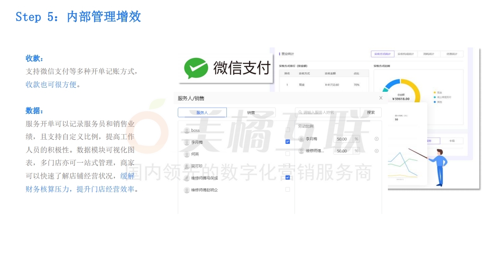498x280 pixels.
Task: Switch to the 销售 tab
Action: click(251, 112)
